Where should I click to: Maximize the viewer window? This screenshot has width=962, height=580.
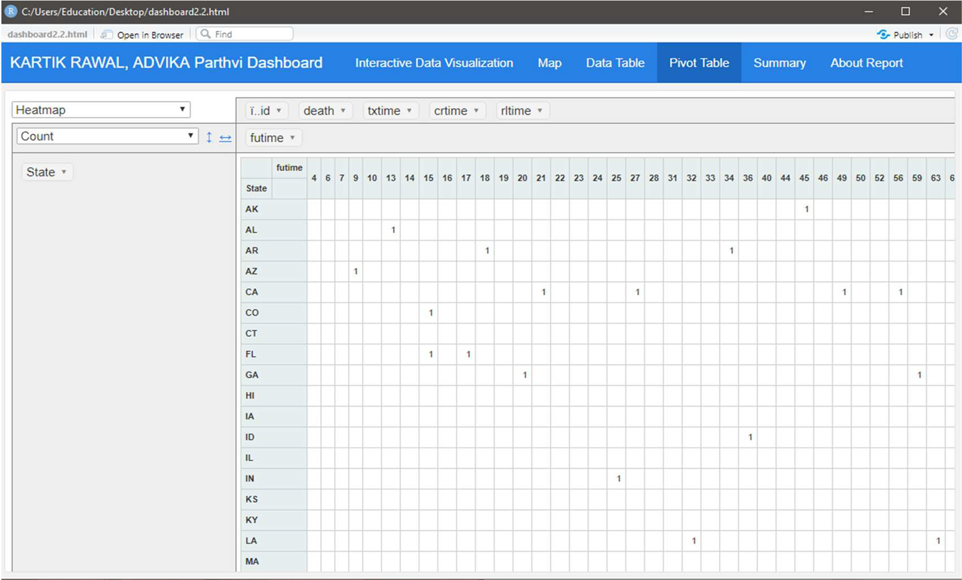coord(906,11)
